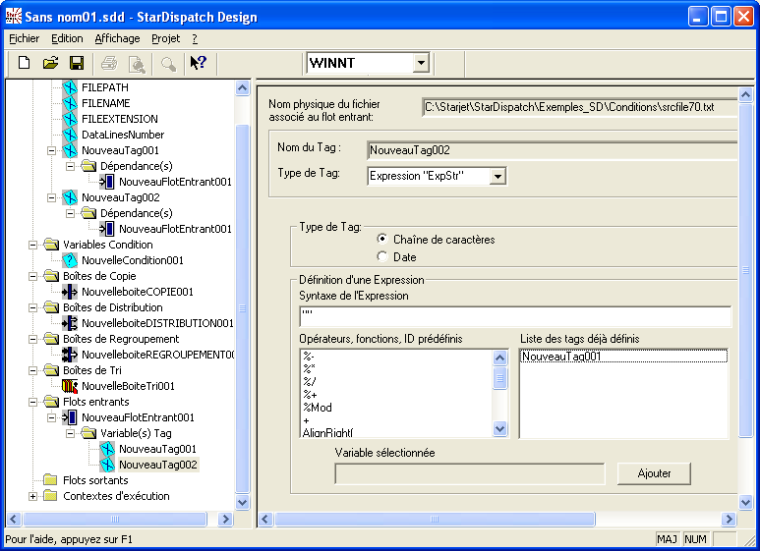Open the Projet menu
The width and height of the screenshot is (760, 551).
(x=165, y=38)
